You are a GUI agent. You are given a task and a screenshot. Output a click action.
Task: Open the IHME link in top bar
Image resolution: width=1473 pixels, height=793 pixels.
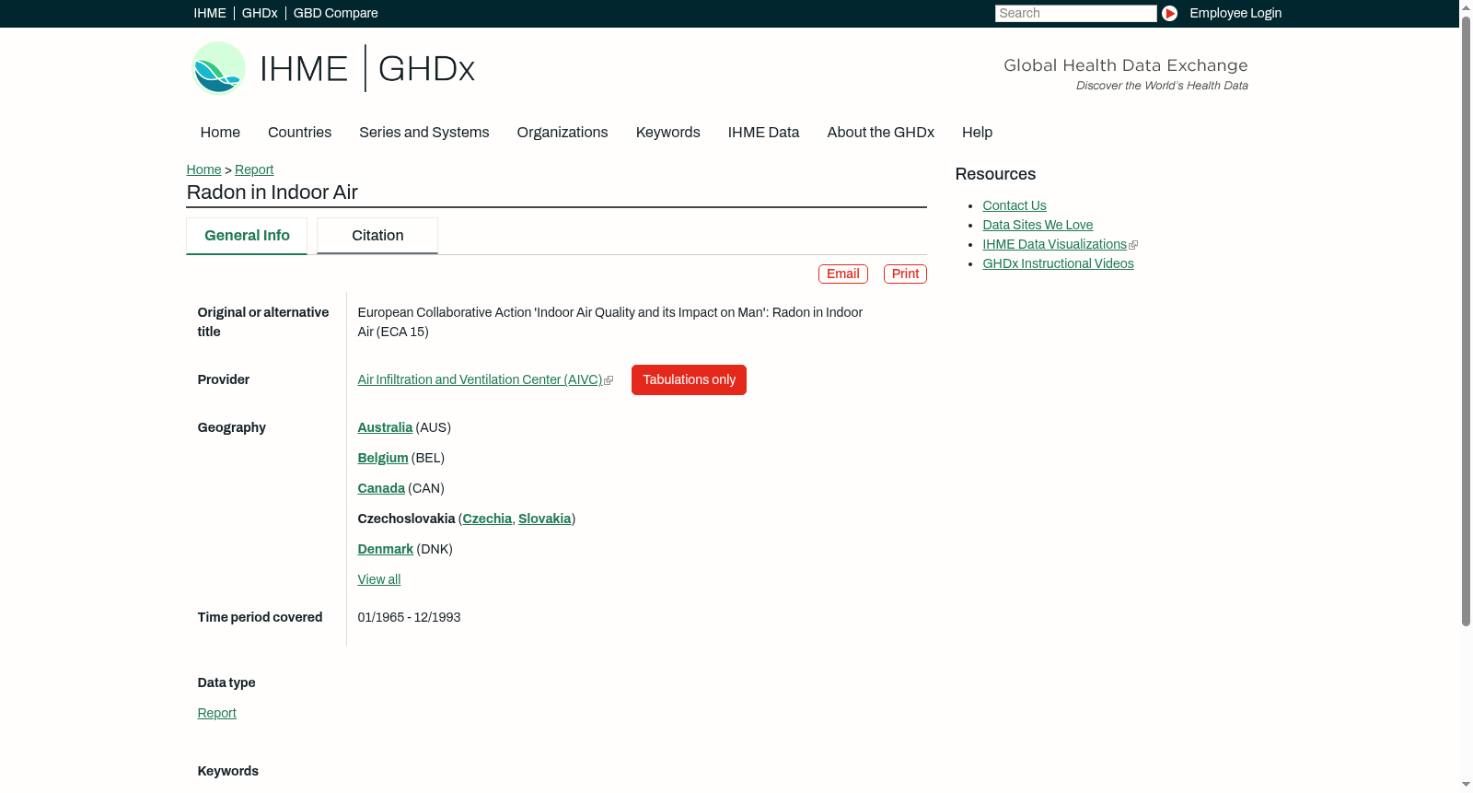point(210,13)
